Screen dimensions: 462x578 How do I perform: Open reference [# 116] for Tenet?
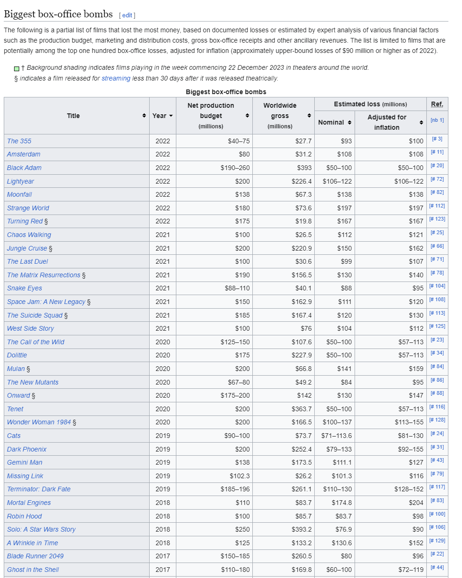[x=437, y=407]
